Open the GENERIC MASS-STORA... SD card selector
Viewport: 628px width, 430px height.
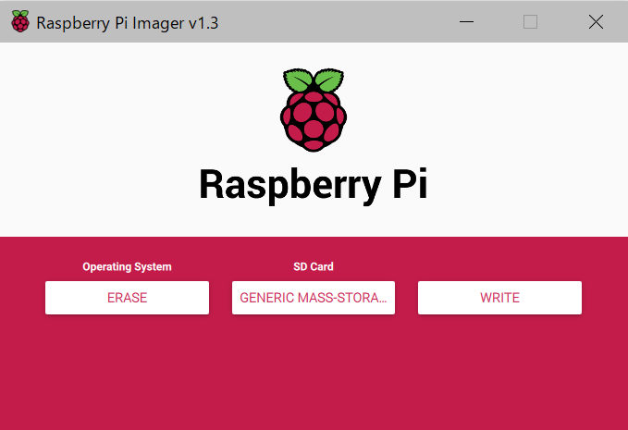click(x=314, y=298)
